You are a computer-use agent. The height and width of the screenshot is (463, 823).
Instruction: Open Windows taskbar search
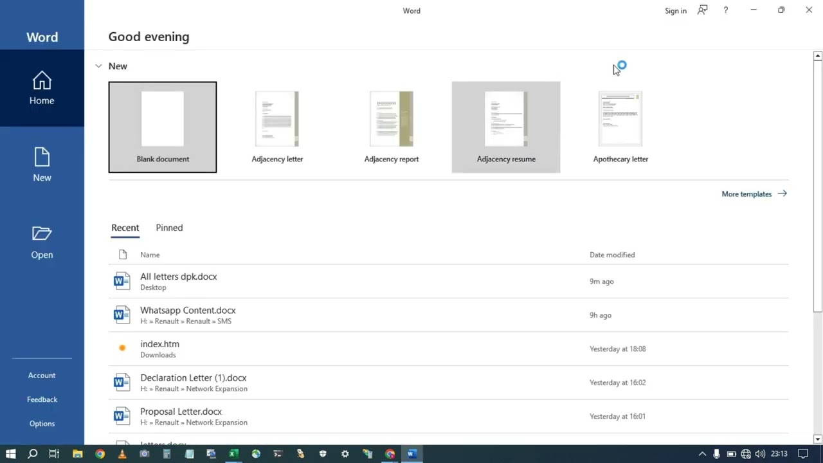pos(33,454)
